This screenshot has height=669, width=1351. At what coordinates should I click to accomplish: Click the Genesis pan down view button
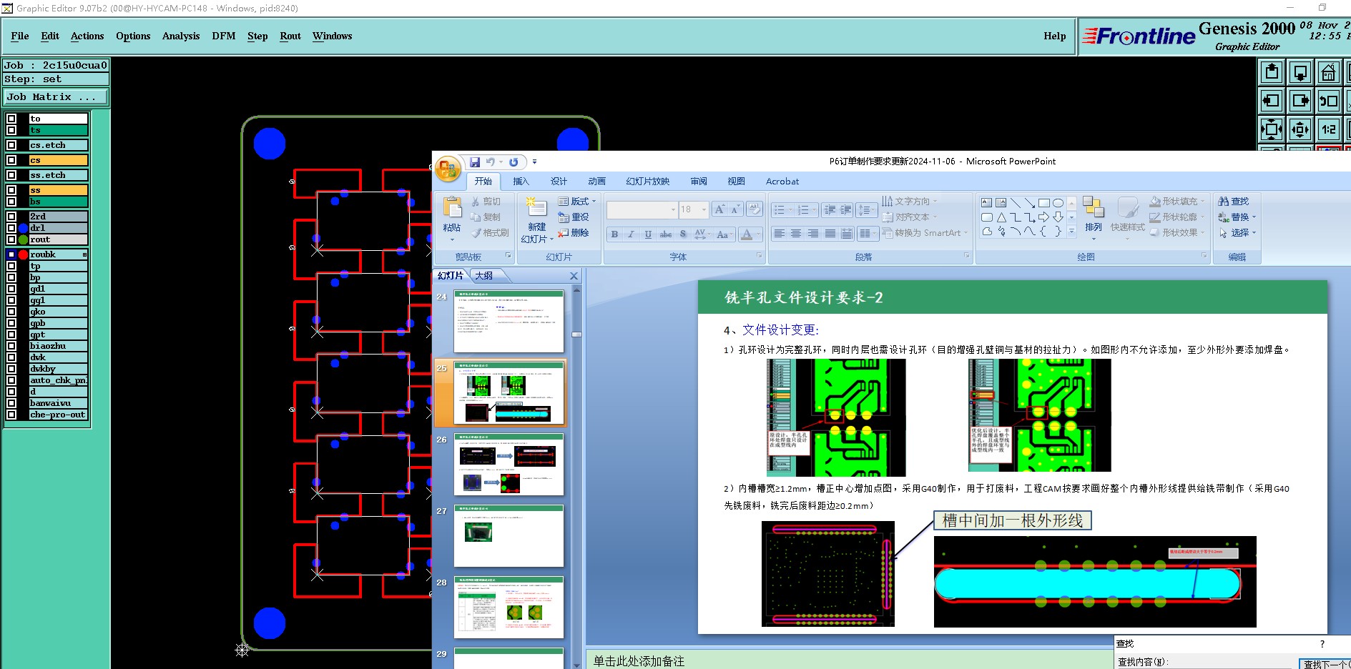1300,72
